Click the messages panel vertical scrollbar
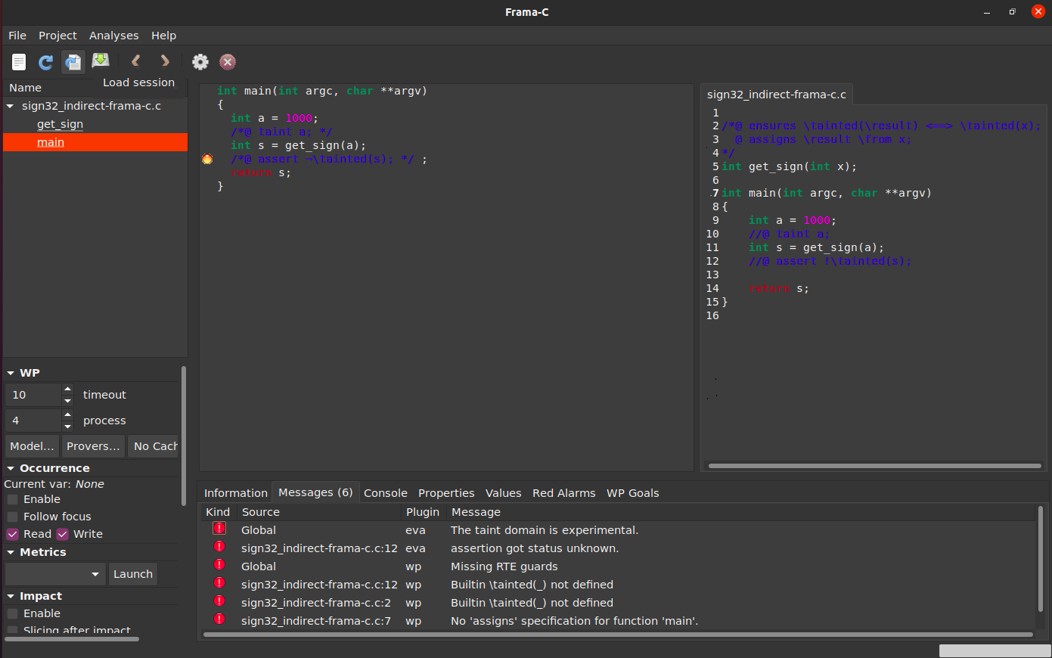1052x658 pixels. coord(1041,560)
